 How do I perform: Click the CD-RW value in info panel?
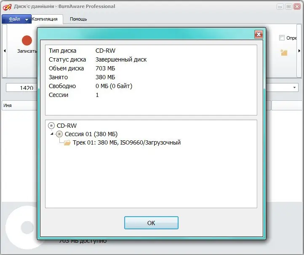[x=105, y=51]
